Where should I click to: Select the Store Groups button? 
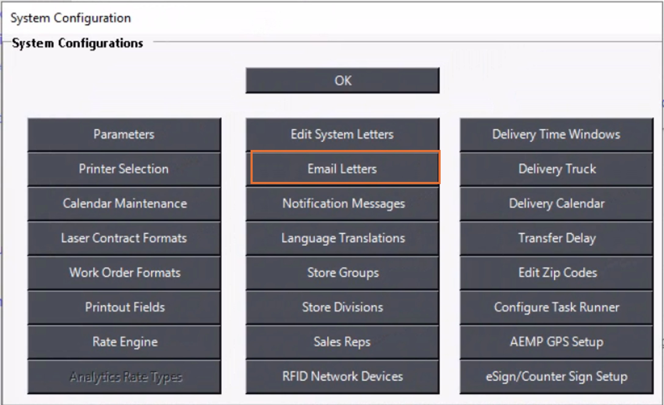342,273
